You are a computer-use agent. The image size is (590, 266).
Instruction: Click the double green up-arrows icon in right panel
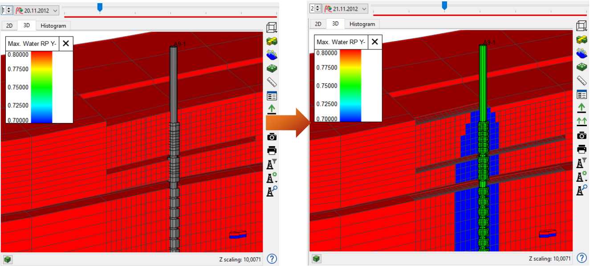(582, 121)
